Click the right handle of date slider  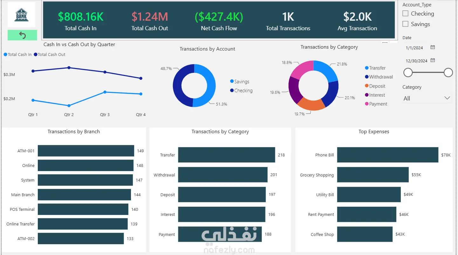[x=448, y=72]
